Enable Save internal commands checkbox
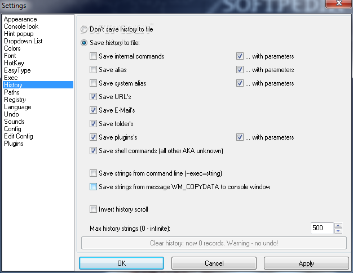This screenshot has height=273, width=353. click(93, 56)
